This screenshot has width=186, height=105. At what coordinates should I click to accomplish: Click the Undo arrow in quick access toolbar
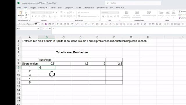pos(72,24)
